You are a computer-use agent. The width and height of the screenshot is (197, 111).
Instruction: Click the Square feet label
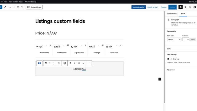[79, 53]
